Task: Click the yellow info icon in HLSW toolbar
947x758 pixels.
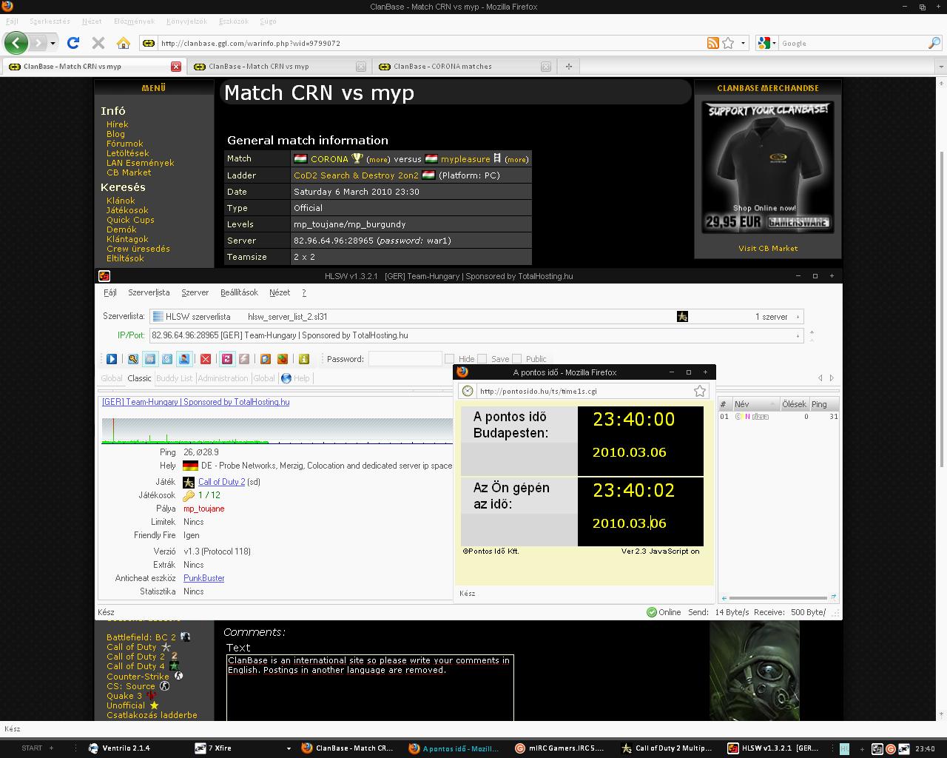Action: (x=303, y=359)
